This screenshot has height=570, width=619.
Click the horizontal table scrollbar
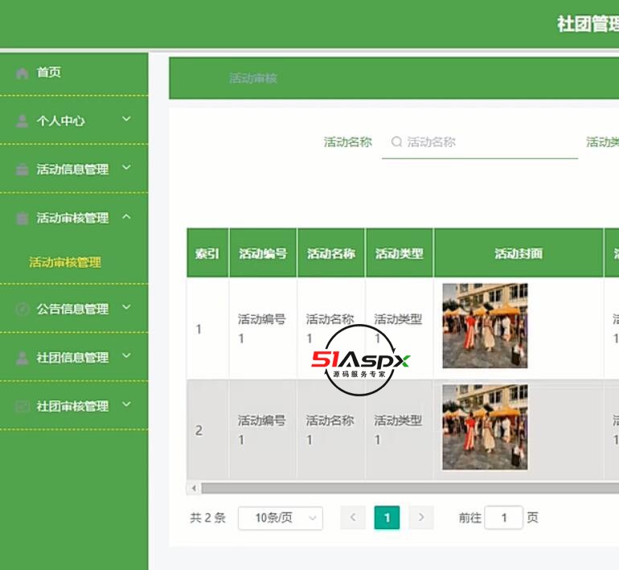coord(410,488)
